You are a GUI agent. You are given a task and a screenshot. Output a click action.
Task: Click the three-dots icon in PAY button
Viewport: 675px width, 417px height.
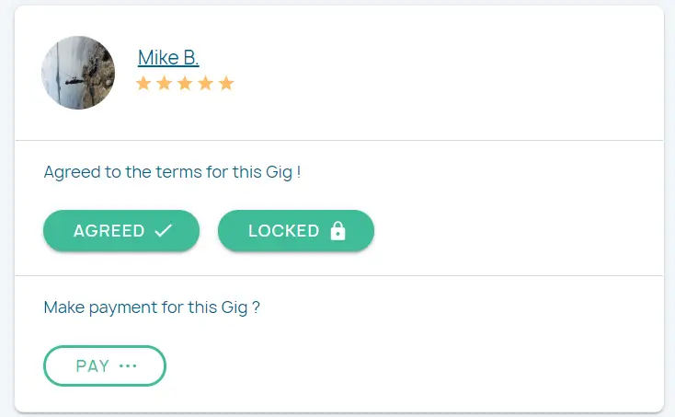coord(128,366)
